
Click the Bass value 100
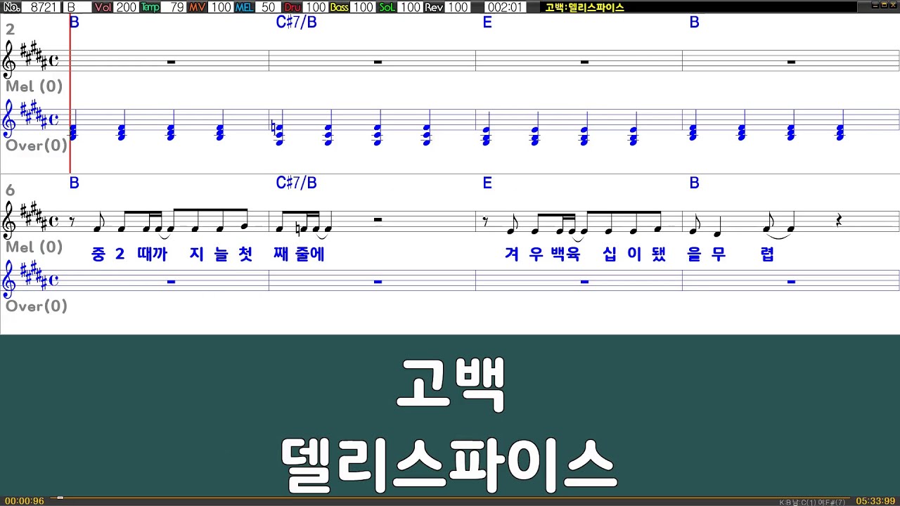[x=363, y=7]
